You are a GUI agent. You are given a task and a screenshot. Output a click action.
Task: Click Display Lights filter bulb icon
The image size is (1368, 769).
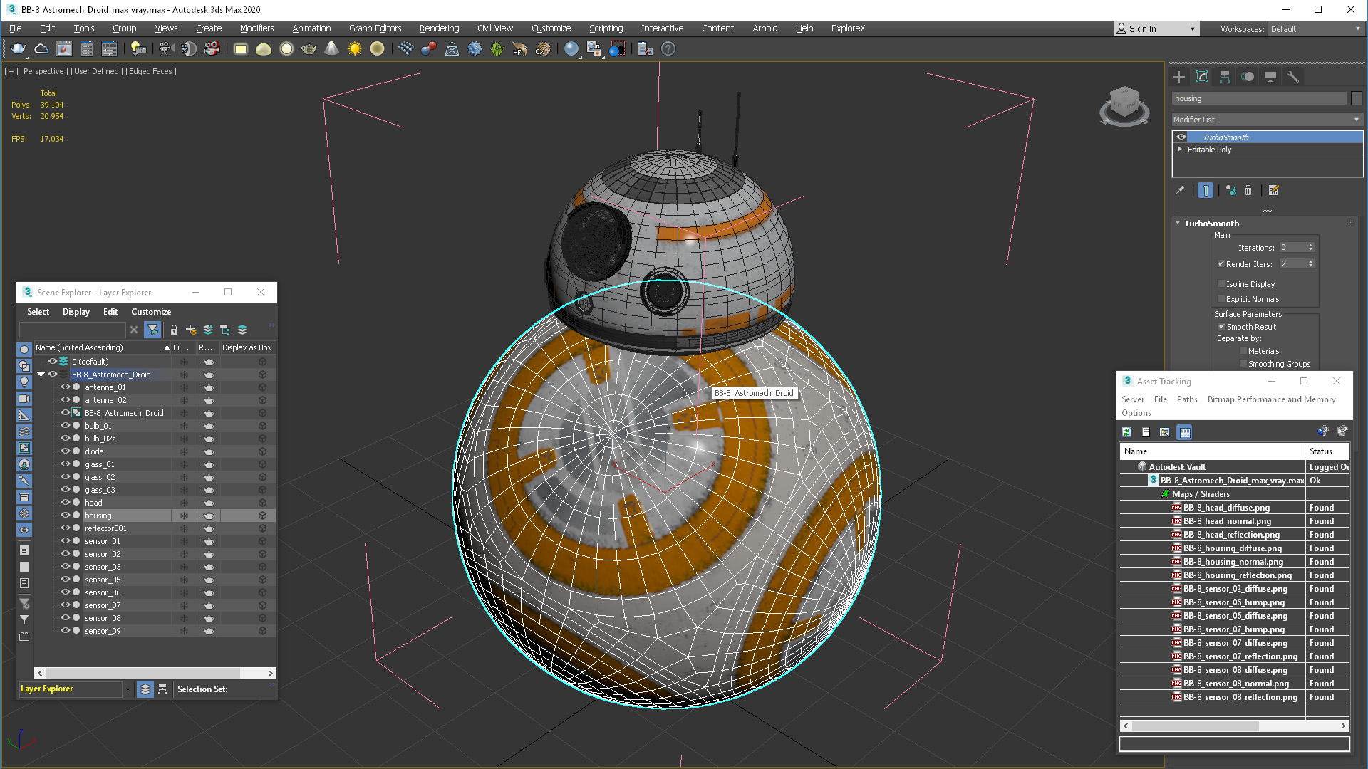point(24,382)
